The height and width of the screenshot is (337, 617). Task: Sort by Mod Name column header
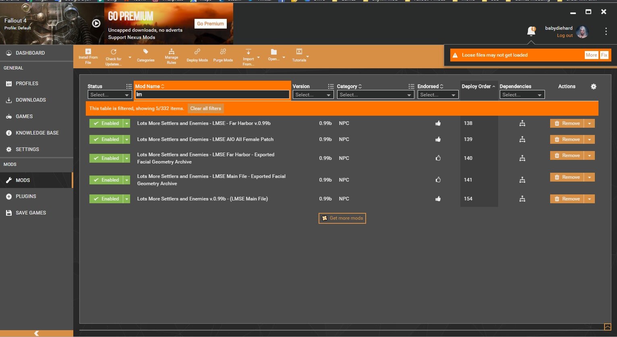(150, 86)
